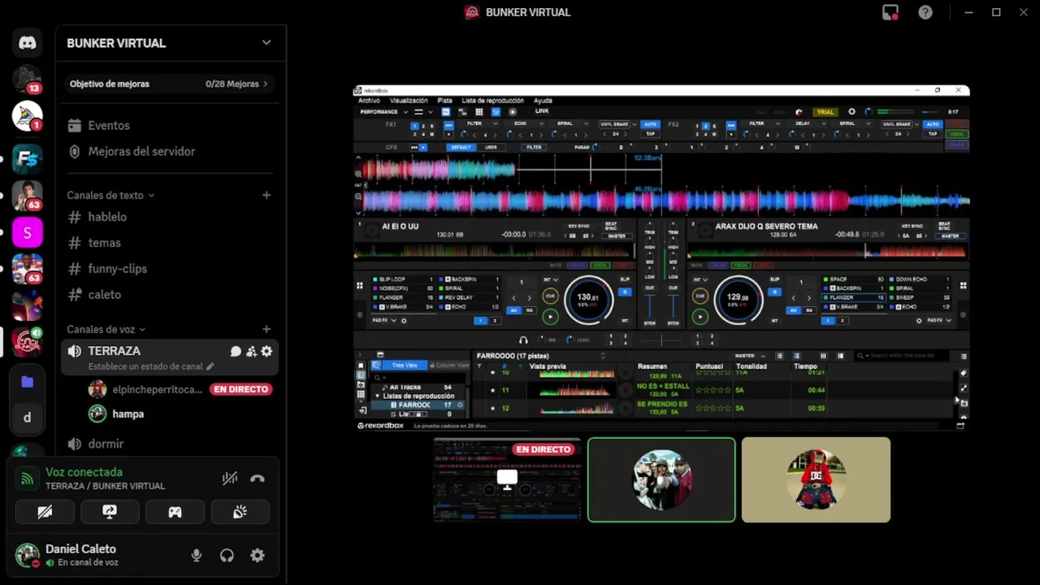Expand BUNKER VIRTUAL server menu chevron
The width and height of the screenshot is (1040, 585).
pos(266,43)
